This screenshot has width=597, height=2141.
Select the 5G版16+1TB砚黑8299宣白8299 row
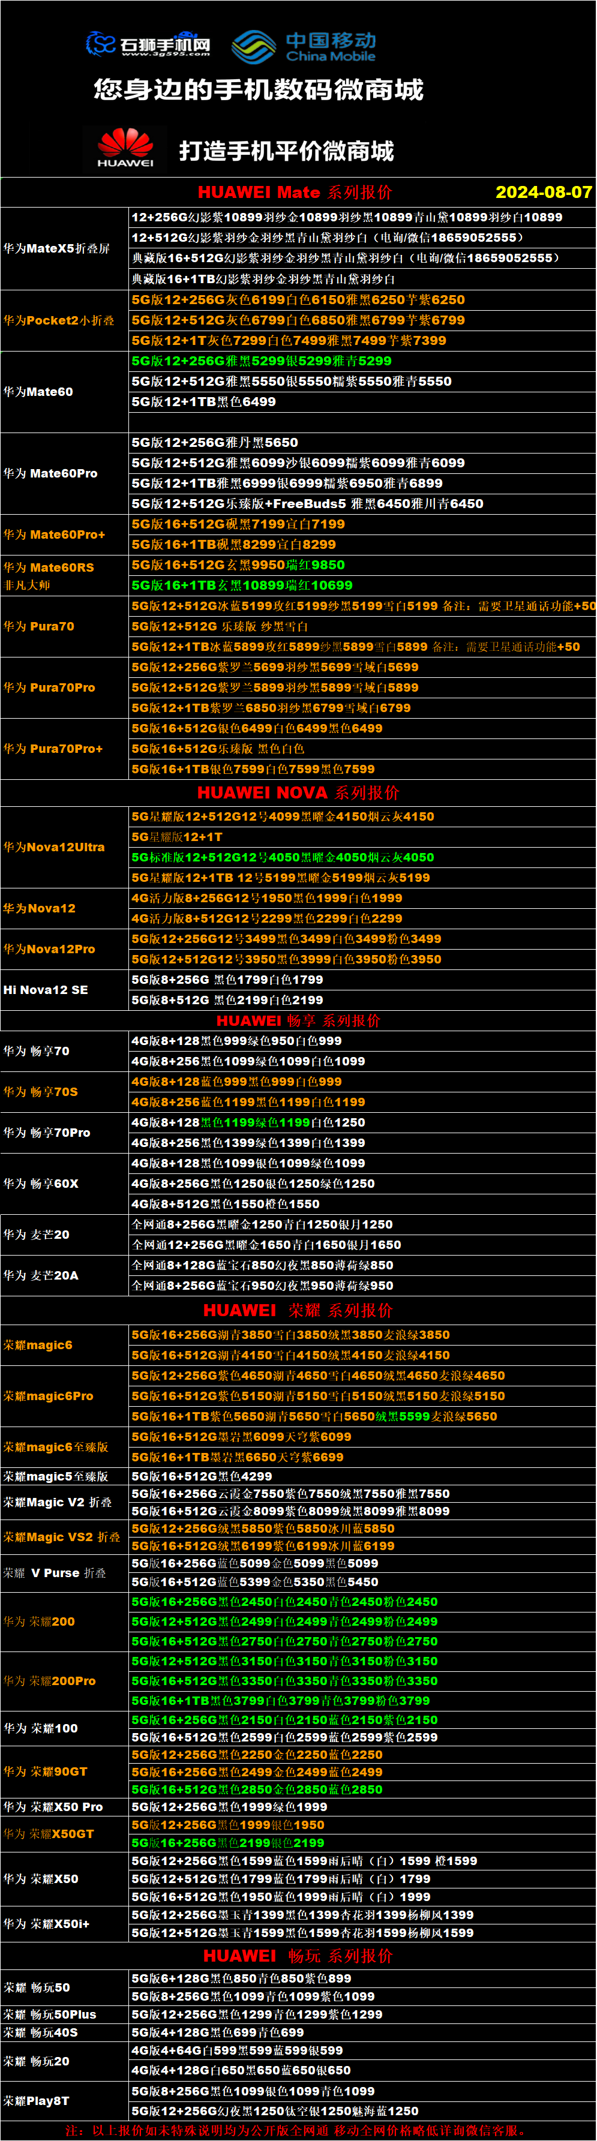pos(362,545)
